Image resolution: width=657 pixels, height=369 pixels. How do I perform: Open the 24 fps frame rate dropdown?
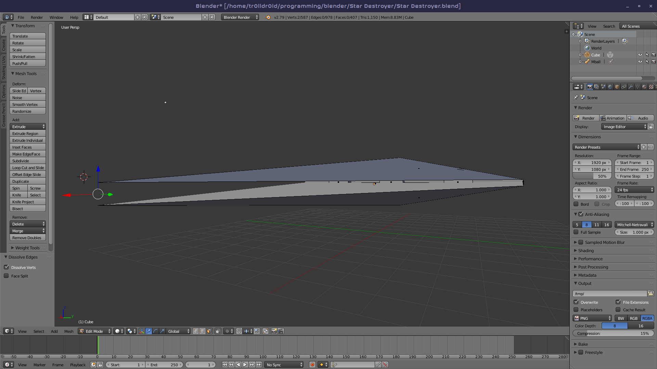click(634, 190)
